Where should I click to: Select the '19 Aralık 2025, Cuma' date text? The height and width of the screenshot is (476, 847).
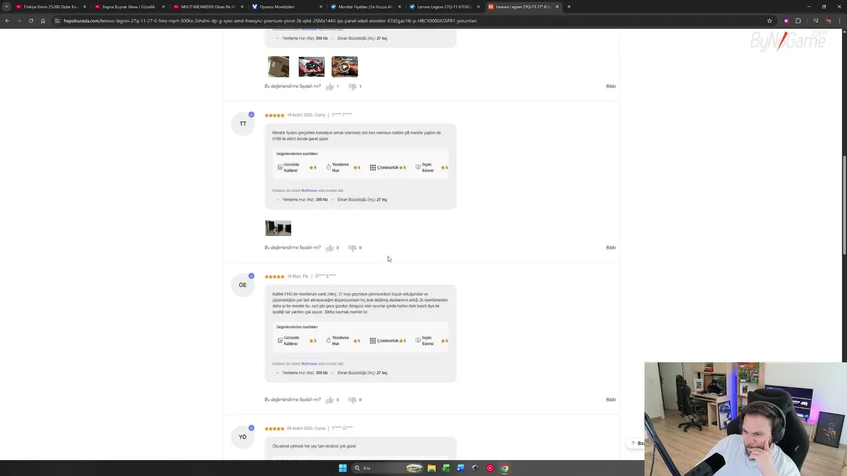[x=306, y=115]
